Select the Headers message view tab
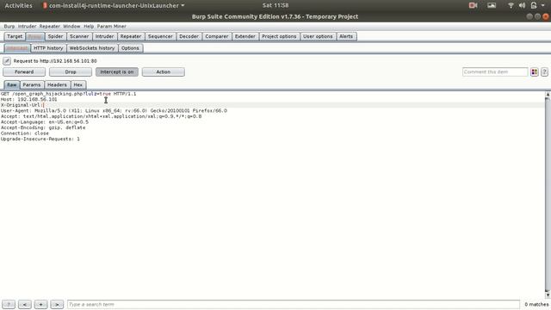Viewport: 551px width, 310px height. pos(57,84)
